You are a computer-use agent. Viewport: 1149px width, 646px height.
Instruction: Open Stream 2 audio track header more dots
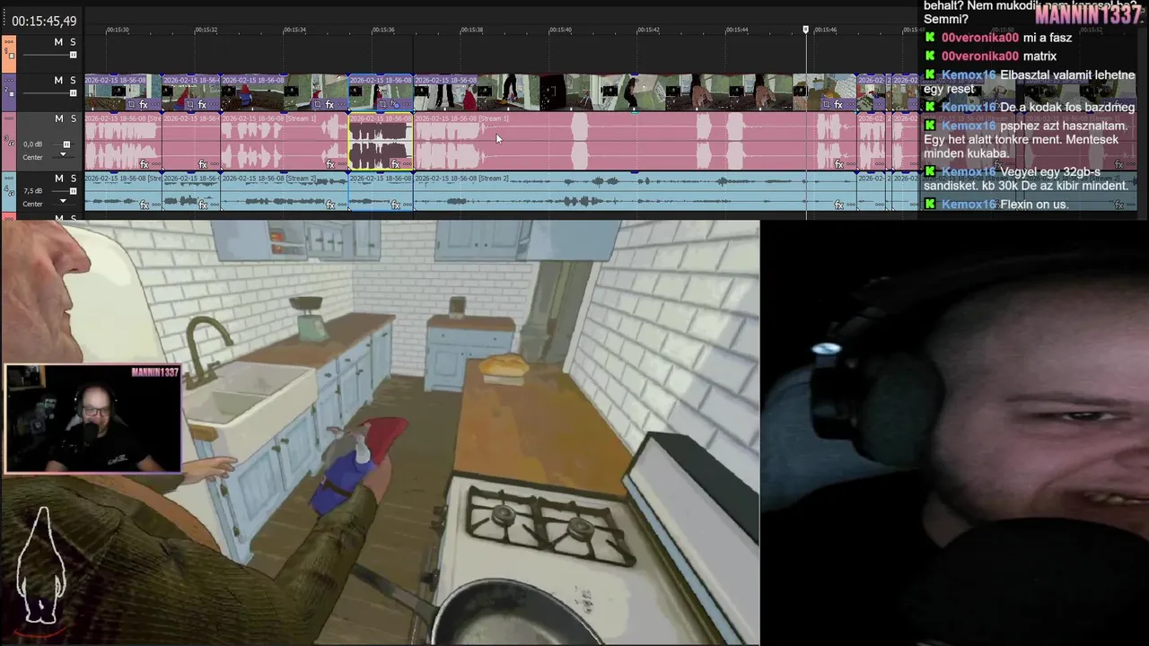click(9, 179)
